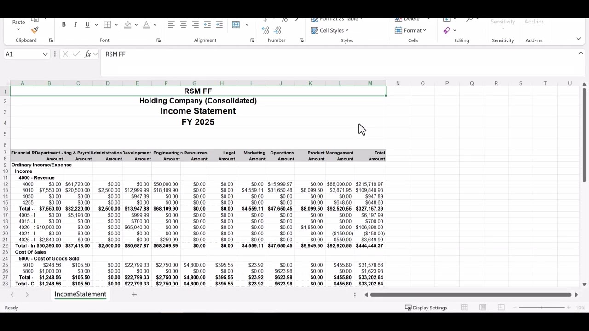Image resolution: width=589 pixels, height=331 pixels.
Task: Click the '5000 - Cost of Goods Sold' label
Action: tap(49, 259)
